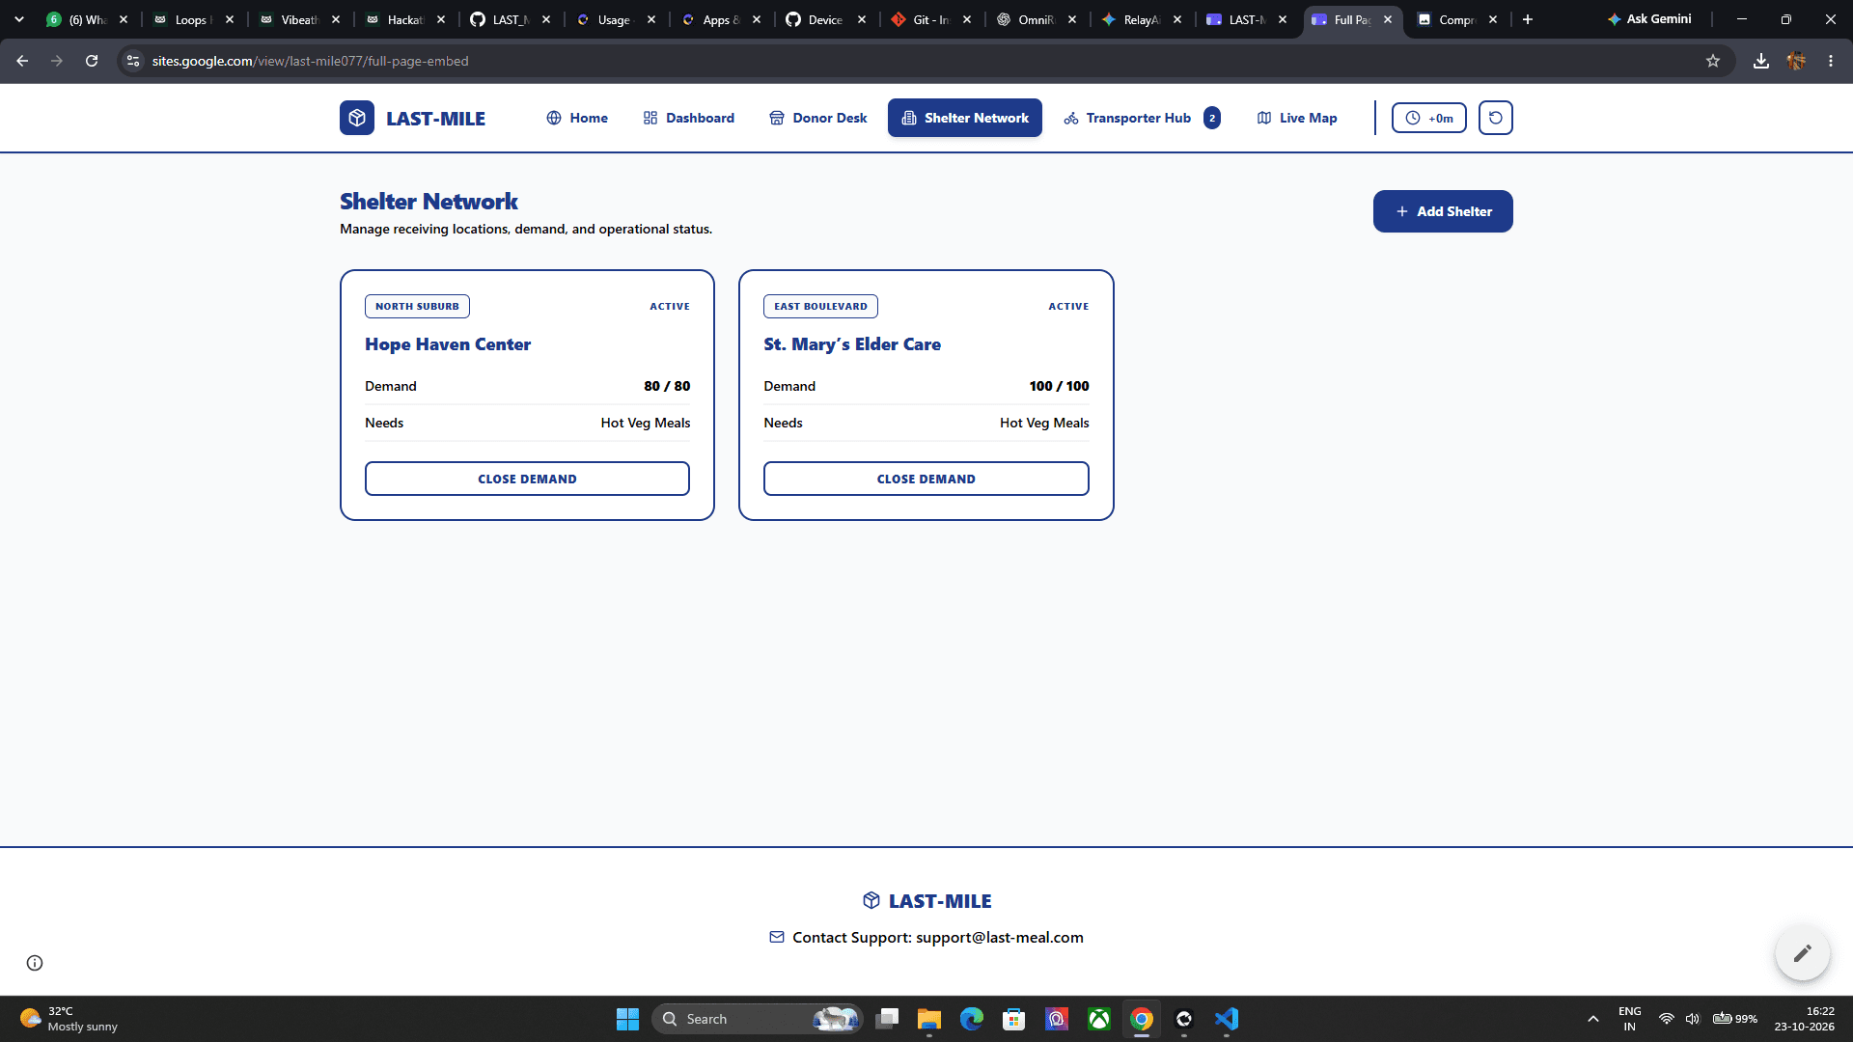Screen dimensions: 1853x1042
Task: Close demand for St. Mary's Elder Care
Action: click(x=926, y=479)
